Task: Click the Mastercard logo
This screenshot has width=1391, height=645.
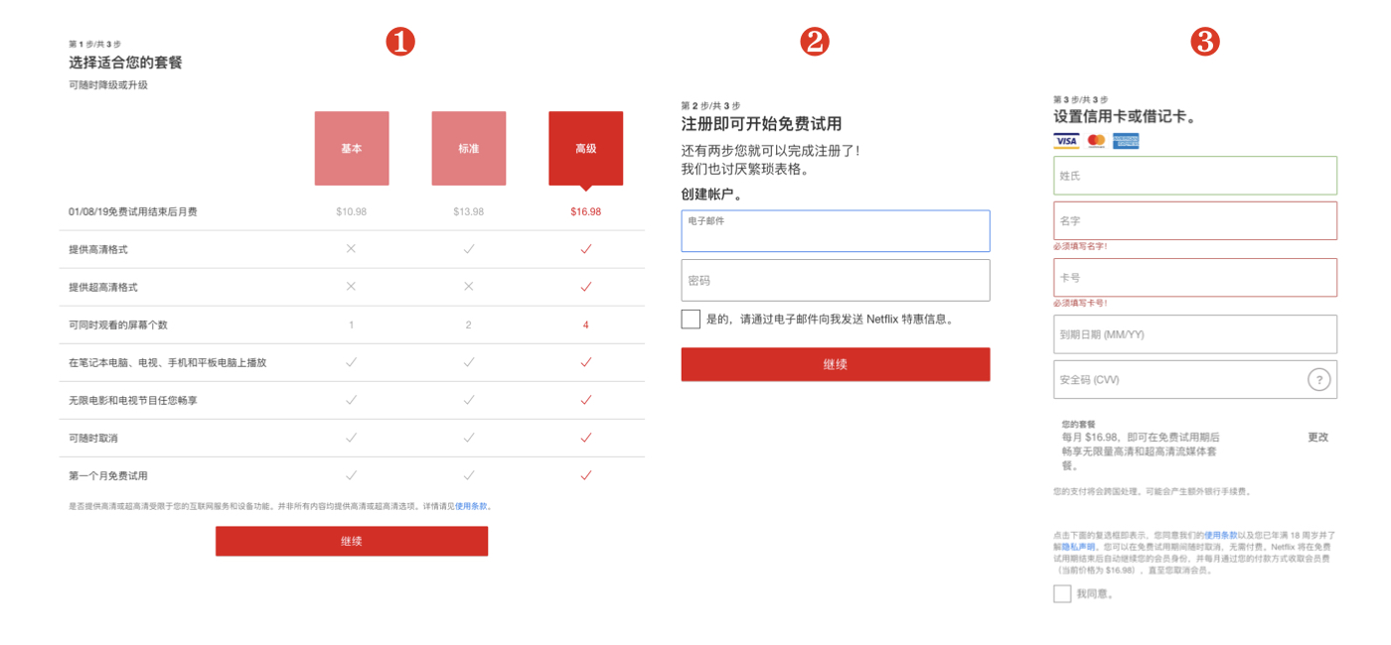Action: click(x=1096, y=141)
